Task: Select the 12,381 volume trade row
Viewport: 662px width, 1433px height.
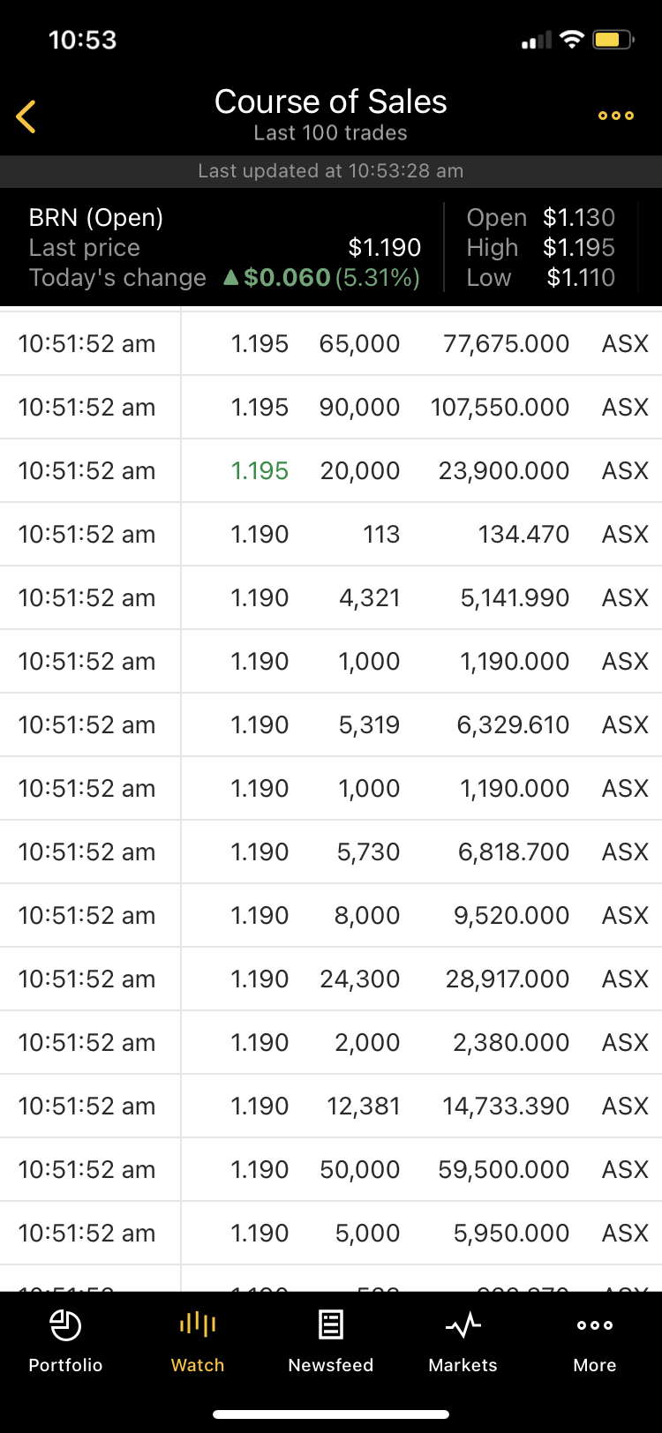Action: [x=331, y=1106]
